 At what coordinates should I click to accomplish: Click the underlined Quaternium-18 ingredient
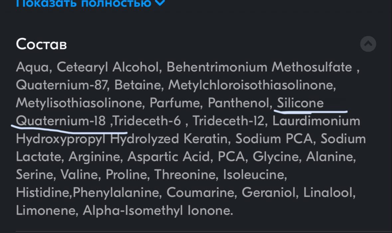click(x=61, y=121)
